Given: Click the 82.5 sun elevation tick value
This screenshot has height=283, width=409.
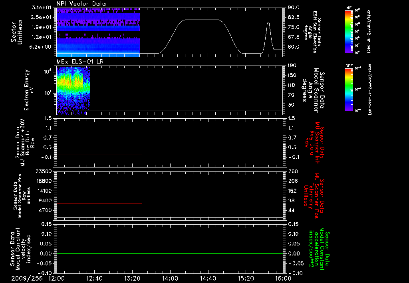Looking at the screenshot, I should [x=294, y=17].
